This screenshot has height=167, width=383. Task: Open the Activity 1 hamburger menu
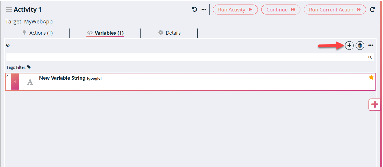tap(9, 10)
